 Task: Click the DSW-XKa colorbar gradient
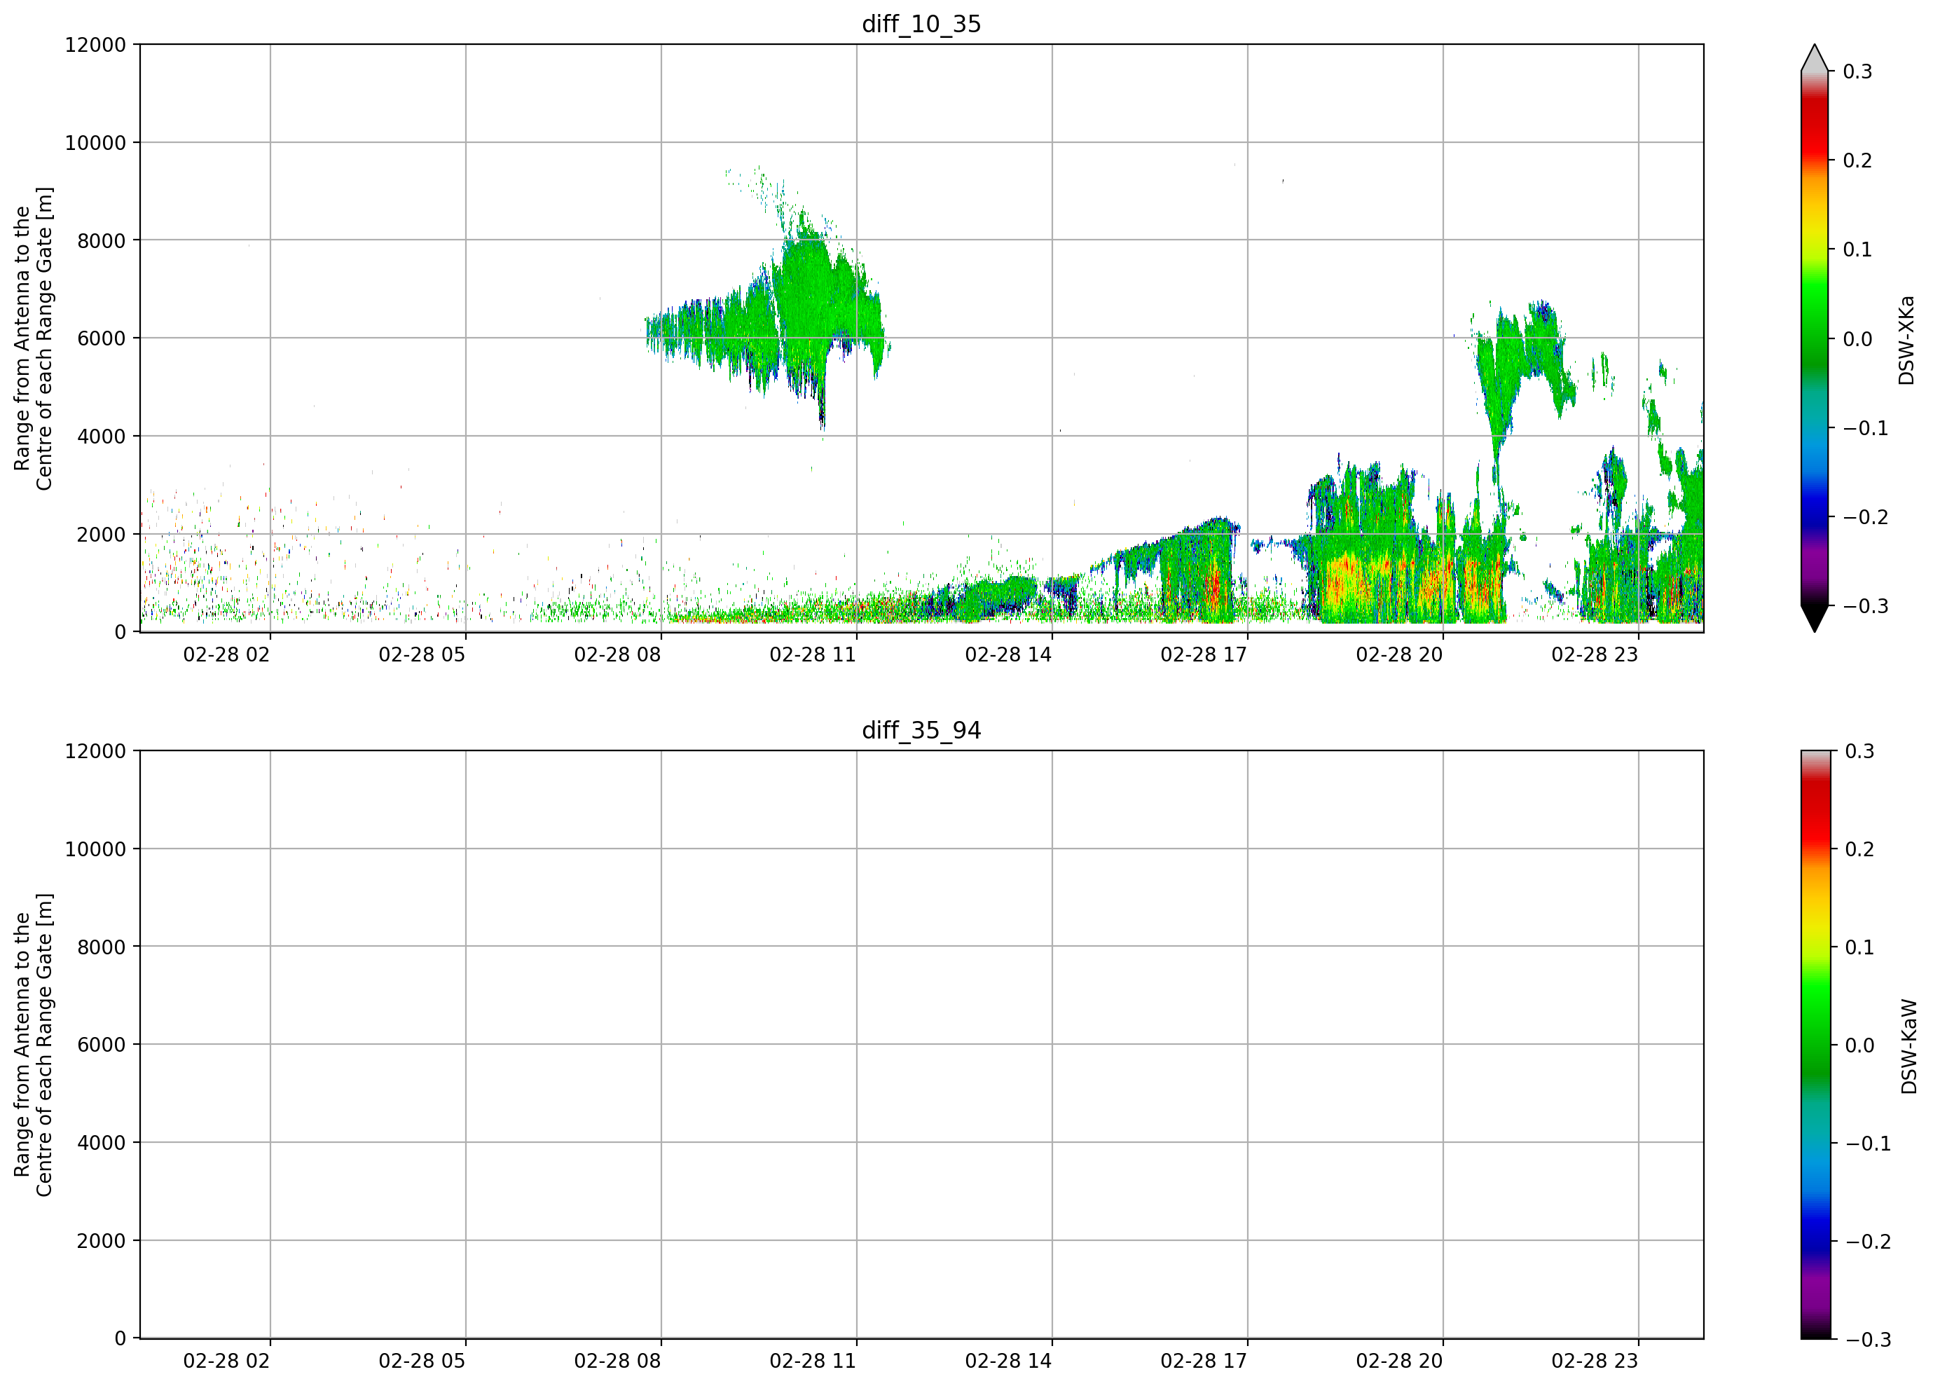[1815, 338]
